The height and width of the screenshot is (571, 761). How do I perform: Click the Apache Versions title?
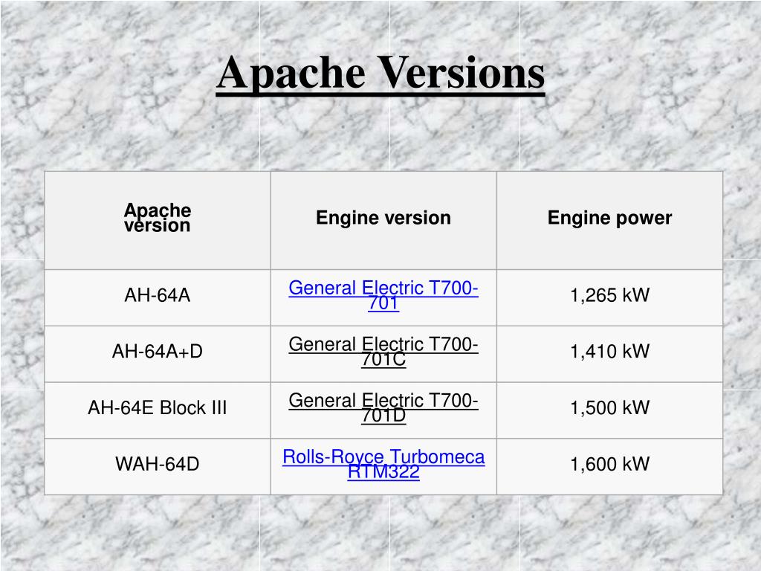pyautogui.click(x=380, y=73)
